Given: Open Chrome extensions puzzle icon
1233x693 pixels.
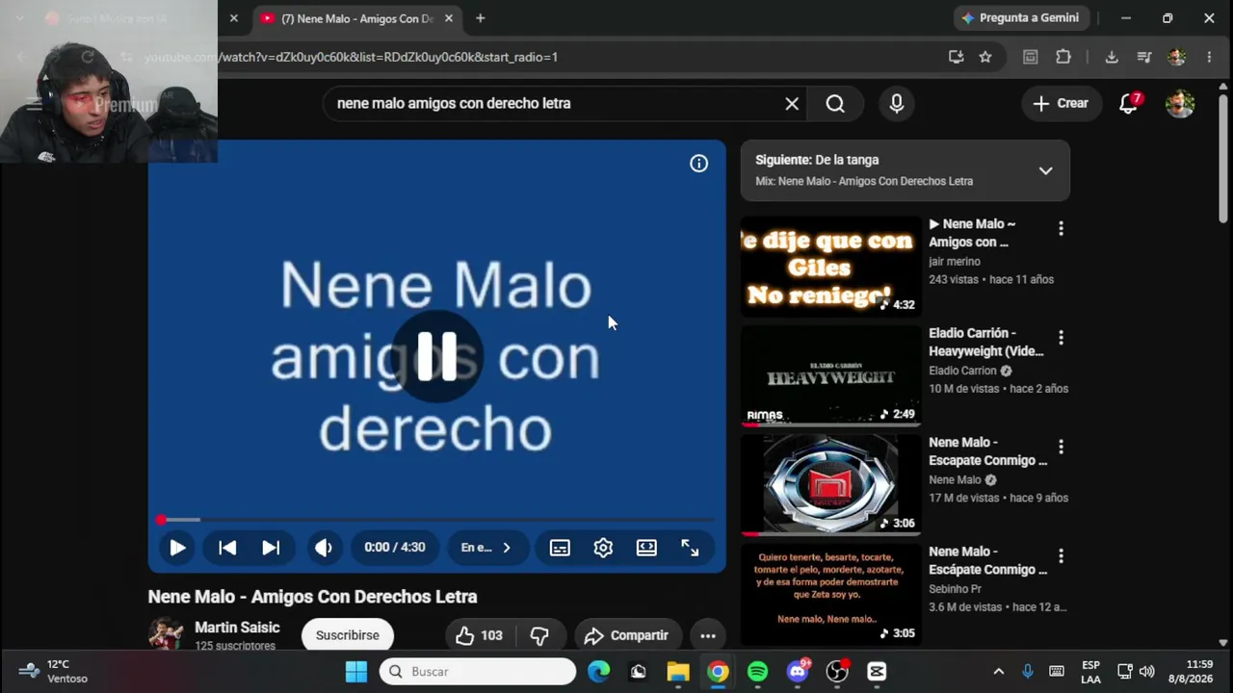Looking at the screenshot, I should [x=1063, y=57].
